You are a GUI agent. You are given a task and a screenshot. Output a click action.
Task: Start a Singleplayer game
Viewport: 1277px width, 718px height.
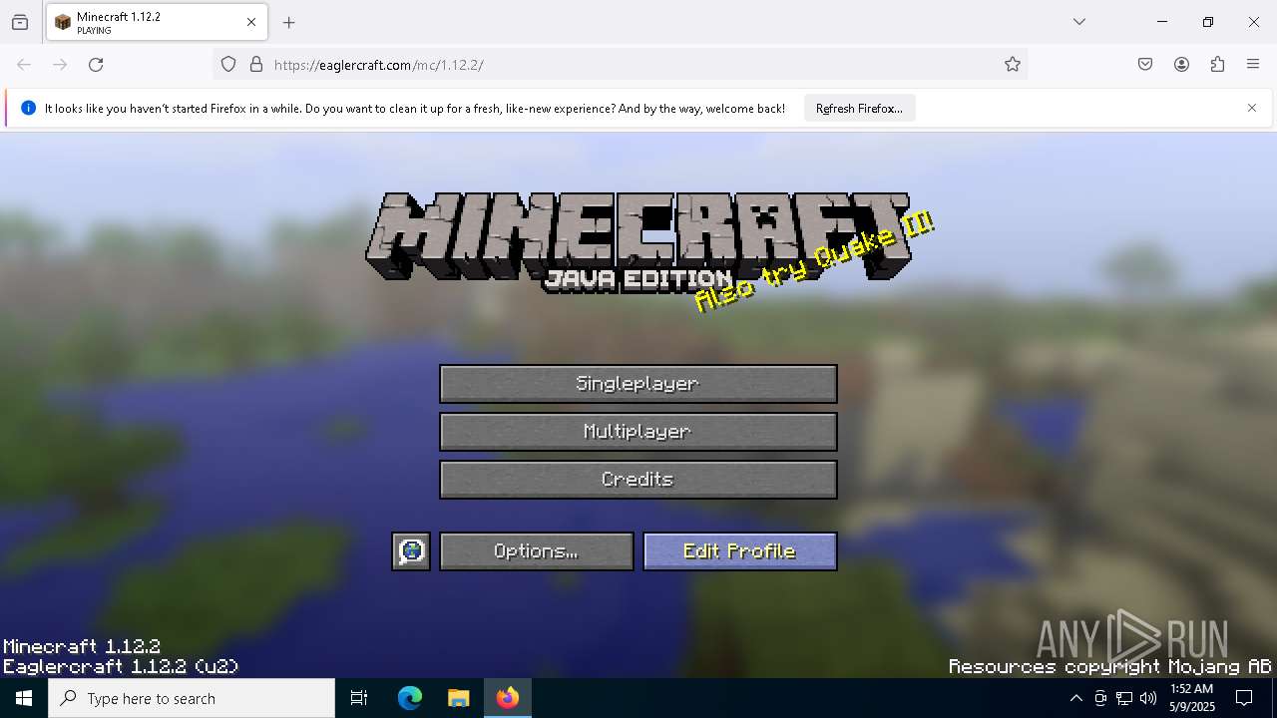[638, 384]
